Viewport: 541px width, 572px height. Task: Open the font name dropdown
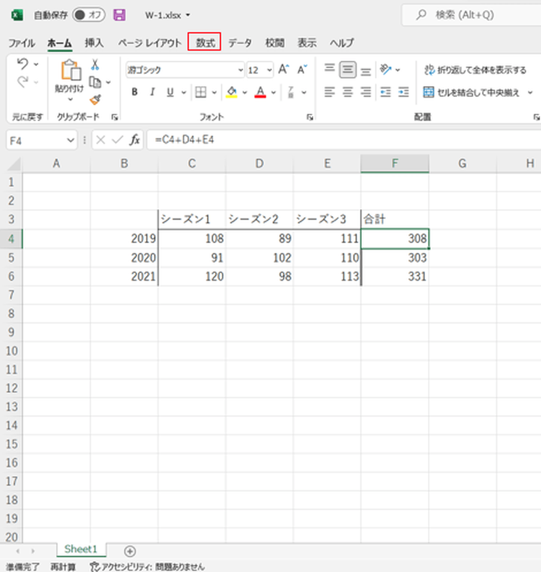coord(241,70)
